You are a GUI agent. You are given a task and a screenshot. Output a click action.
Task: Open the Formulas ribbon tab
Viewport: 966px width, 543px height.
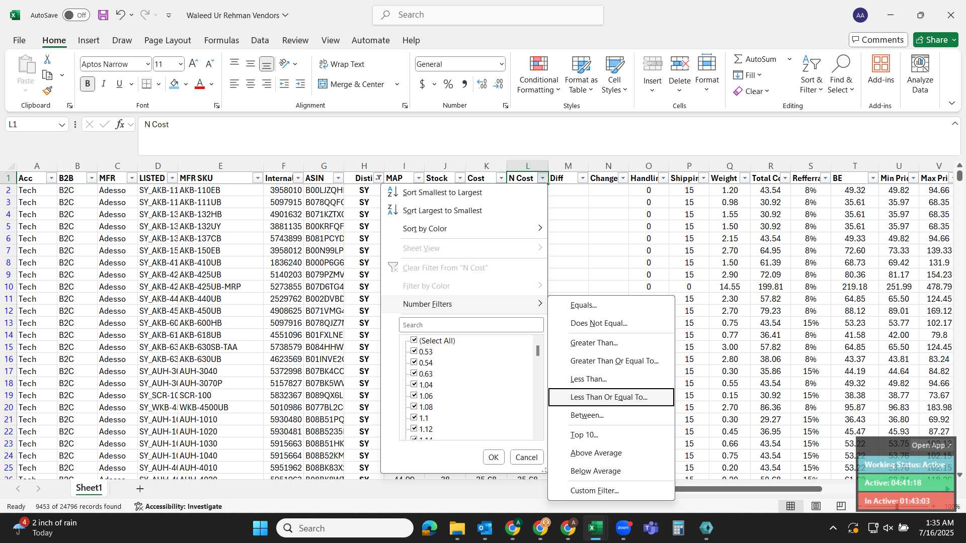pos(221,40)
